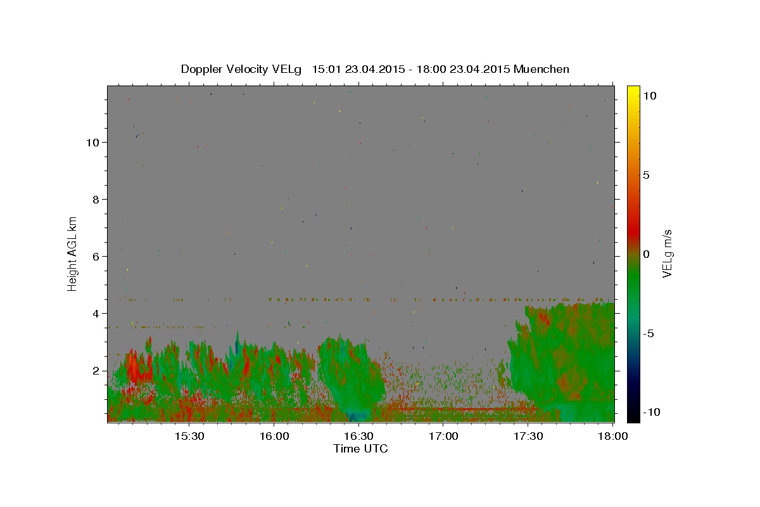Click the 17:00 time tick label
The image size is (760, 507).
pos(443,436)
